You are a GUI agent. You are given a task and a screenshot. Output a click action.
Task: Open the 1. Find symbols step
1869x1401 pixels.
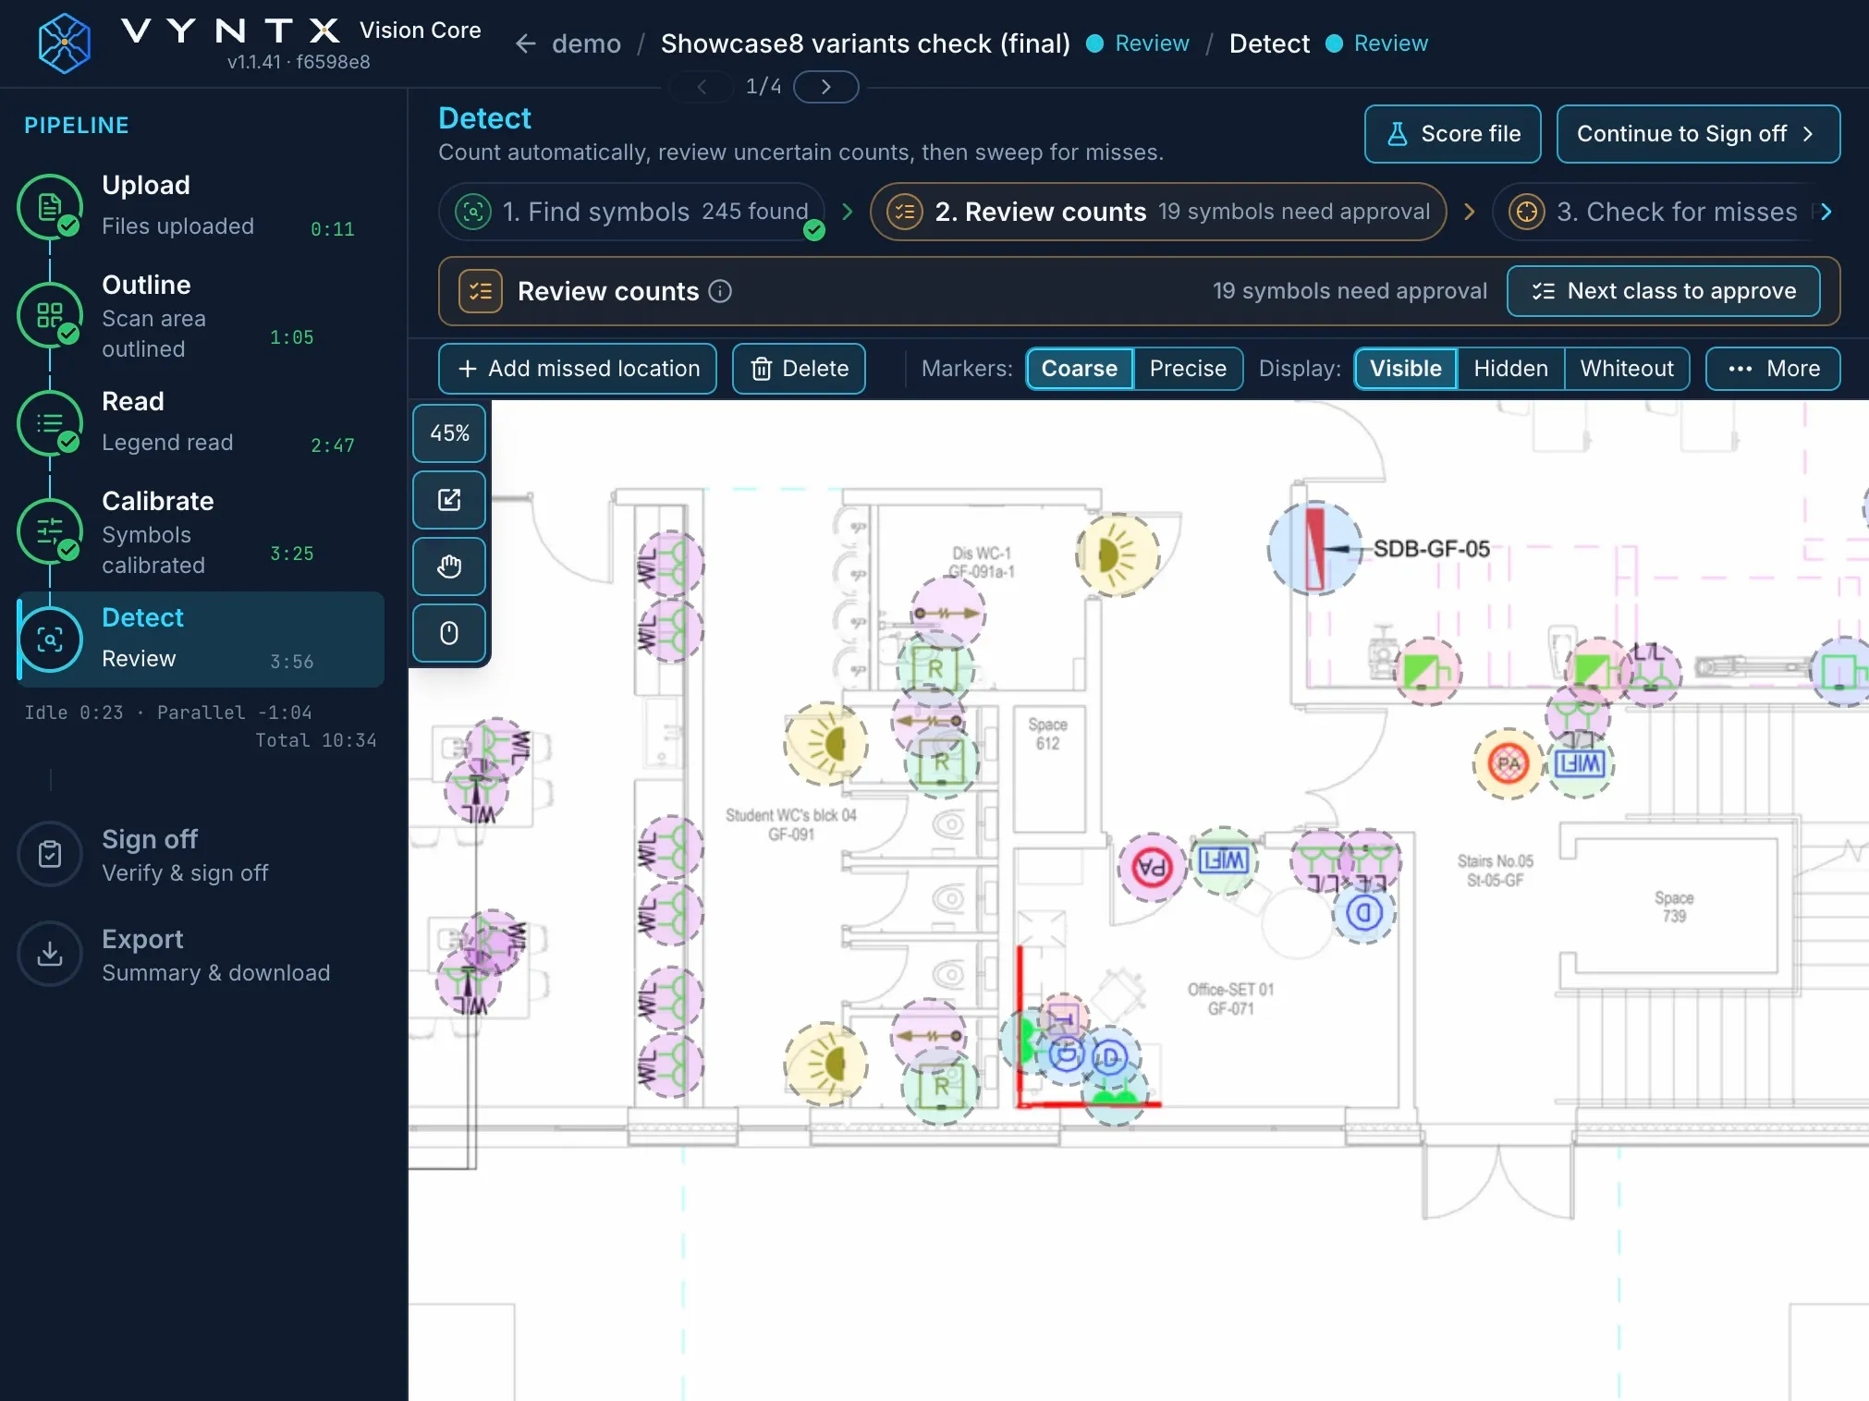(x=633, y=212)
